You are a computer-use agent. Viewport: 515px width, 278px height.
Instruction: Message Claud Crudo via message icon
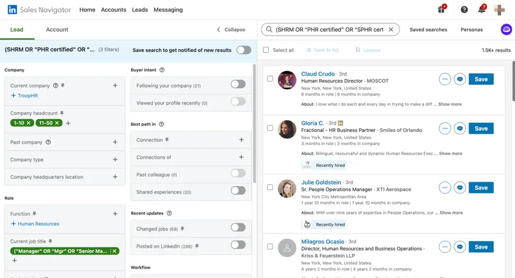(460, 79)
